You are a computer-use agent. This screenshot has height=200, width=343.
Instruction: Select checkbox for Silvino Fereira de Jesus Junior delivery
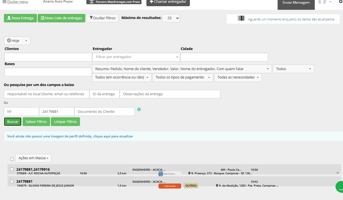[12, 182]
